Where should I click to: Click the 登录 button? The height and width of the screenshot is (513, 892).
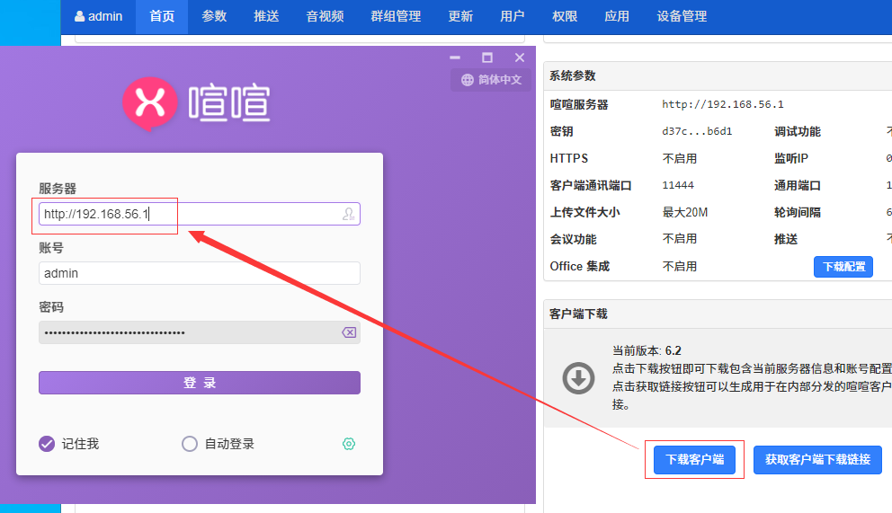point(199,383)
